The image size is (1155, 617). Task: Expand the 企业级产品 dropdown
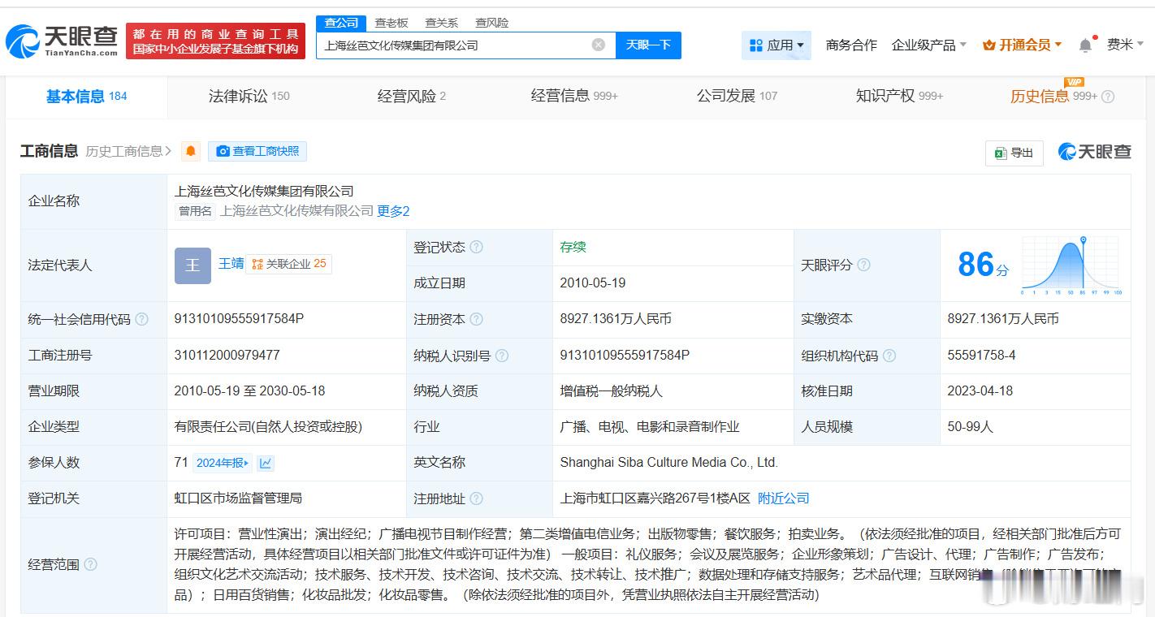click(x=929, y=45)
